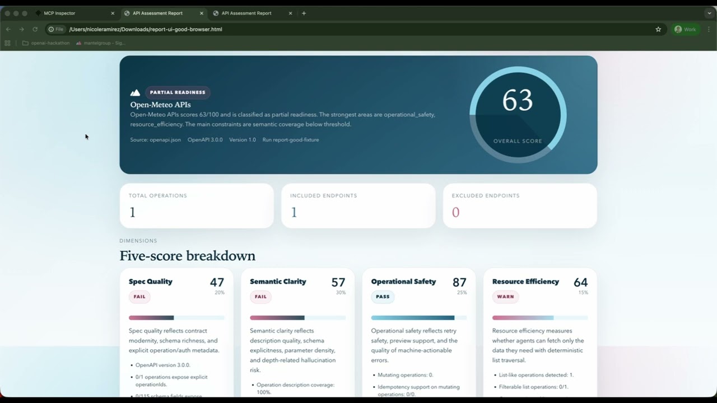The image size is (717, 403).
Task: Go back using the browser back arrow
Action: click(8, 29)
